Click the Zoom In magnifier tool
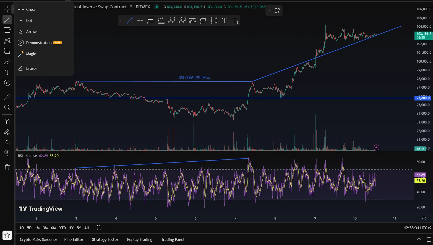433x245 pixels. (7, 107)
